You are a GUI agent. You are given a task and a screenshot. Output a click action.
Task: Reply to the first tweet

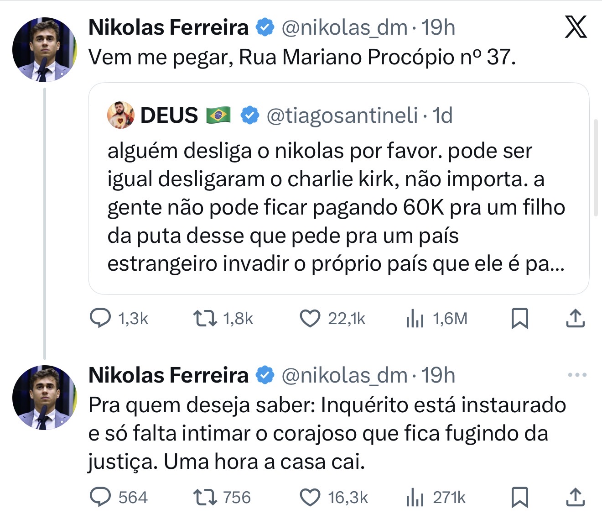click(100, 318)
